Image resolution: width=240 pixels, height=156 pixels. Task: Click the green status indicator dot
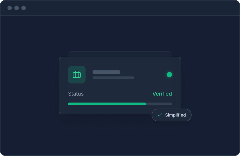pyautogui.click(x=169, y=75)
